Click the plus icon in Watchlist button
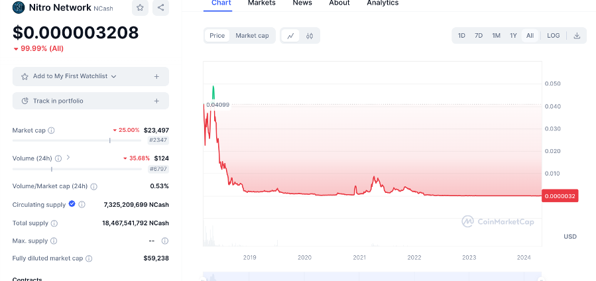The image size is (596, 281). (x=156, y=76)
